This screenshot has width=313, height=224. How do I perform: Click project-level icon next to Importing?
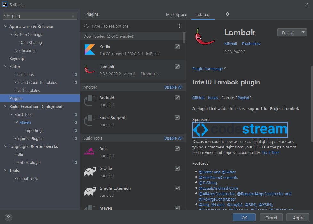tap(75, 130)
